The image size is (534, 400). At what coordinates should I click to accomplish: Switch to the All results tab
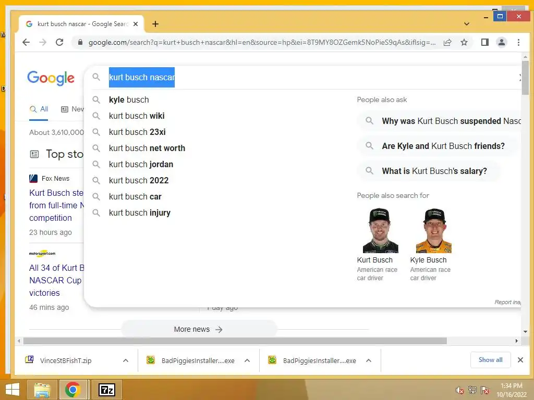[39, 109]
